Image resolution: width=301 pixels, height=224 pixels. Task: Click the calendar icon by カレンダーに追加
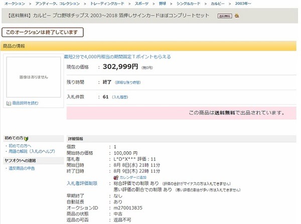[x=116, y=177]
